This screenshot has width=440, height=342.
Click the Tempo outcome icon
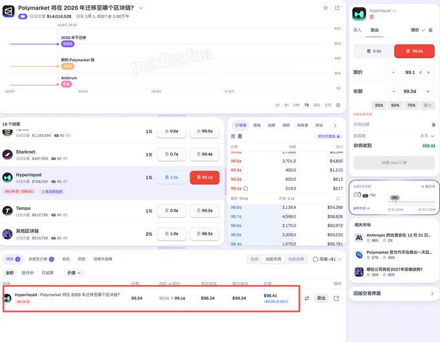8,211
